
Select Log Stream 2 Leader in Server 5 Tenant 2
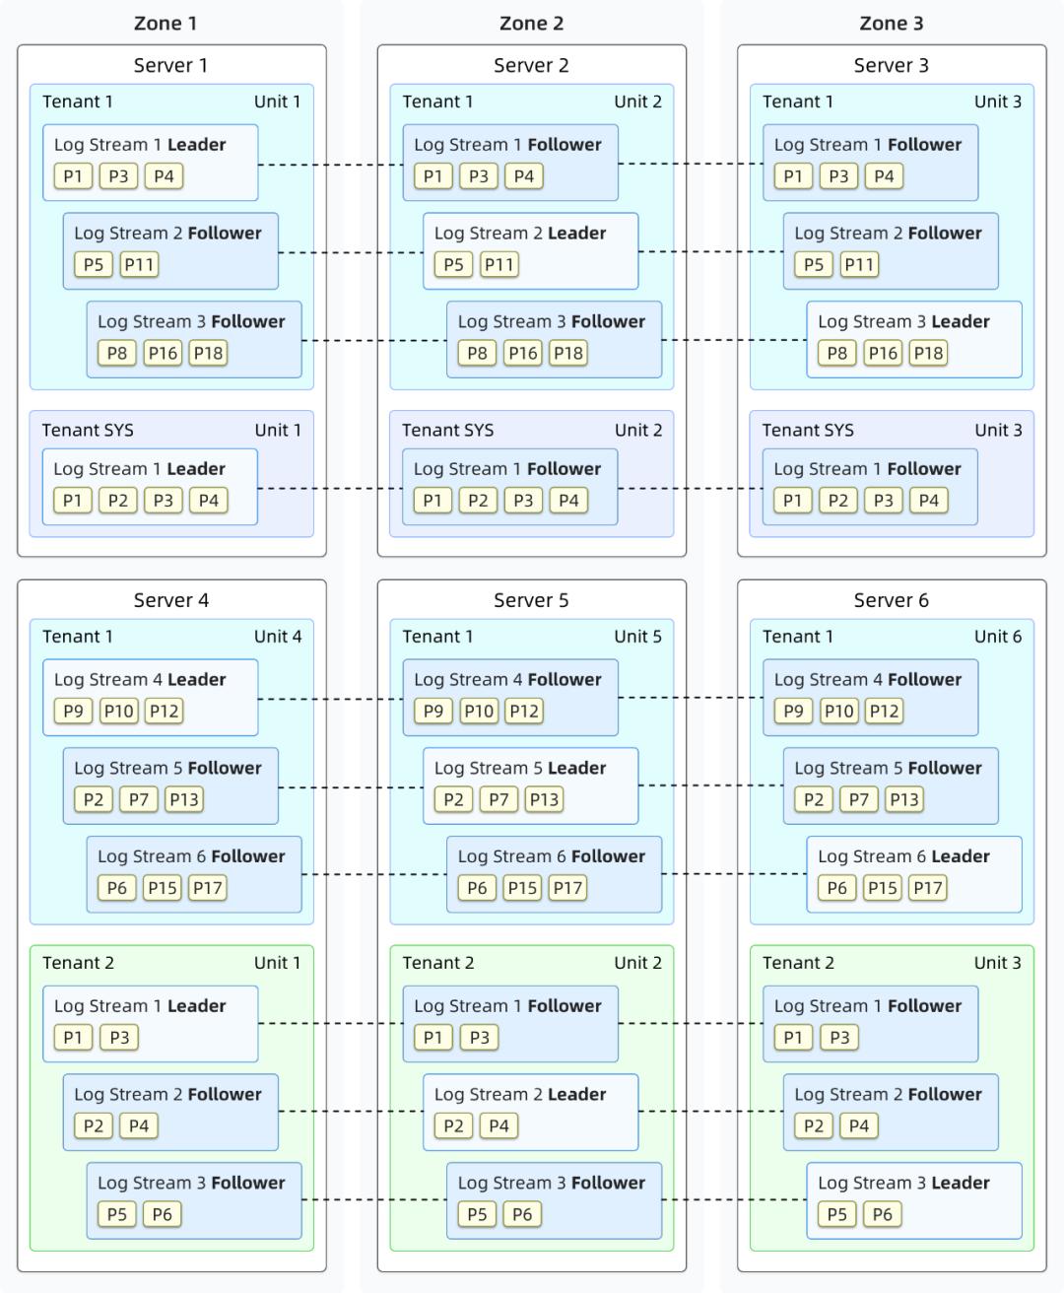531,1113
